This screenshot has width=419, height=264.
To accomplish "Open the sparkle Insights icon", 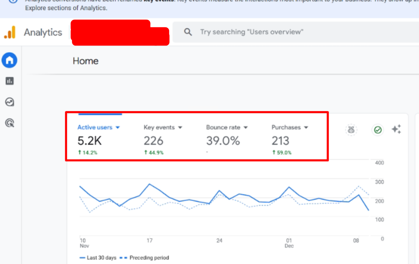I will [397, 129].
